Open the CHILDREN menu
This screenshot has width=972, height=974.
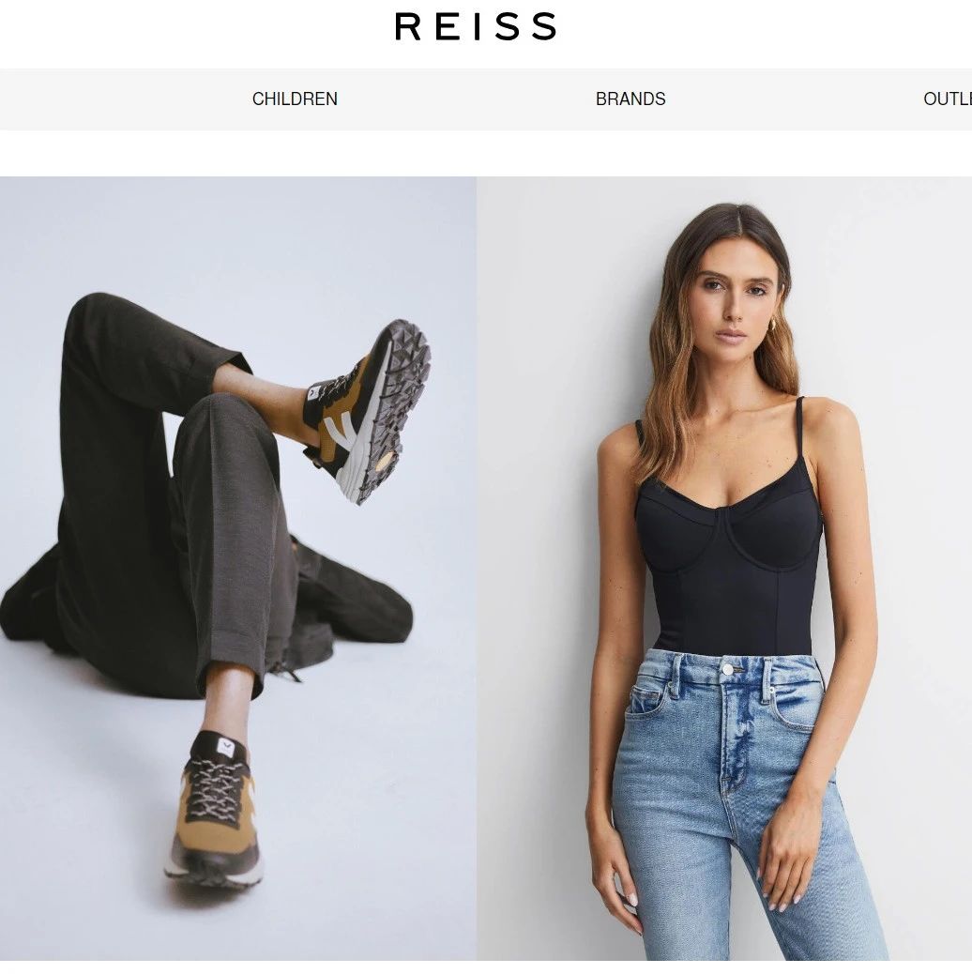[x=295, y=99]
